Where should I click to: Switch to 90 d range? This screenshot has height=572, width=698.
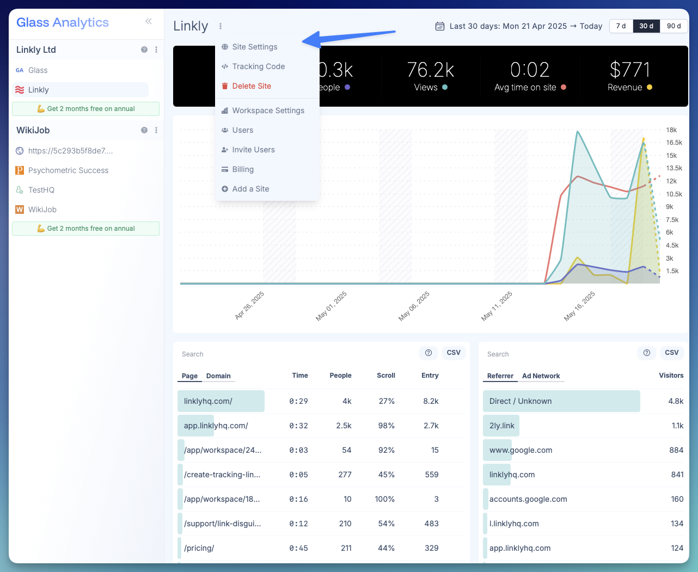[674, 26]
